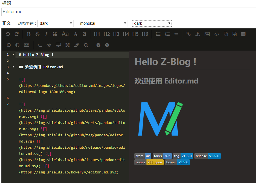Click the Editor.md logo image in preview
The width and height of the screenshot is (260, 183).
(x=161, y=119)
